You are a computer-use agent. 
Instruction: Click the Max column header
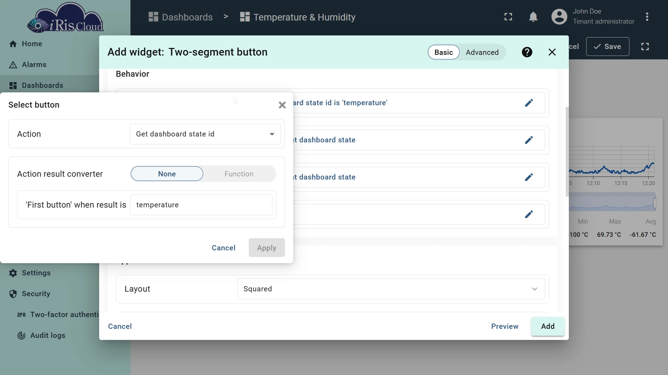615,222
